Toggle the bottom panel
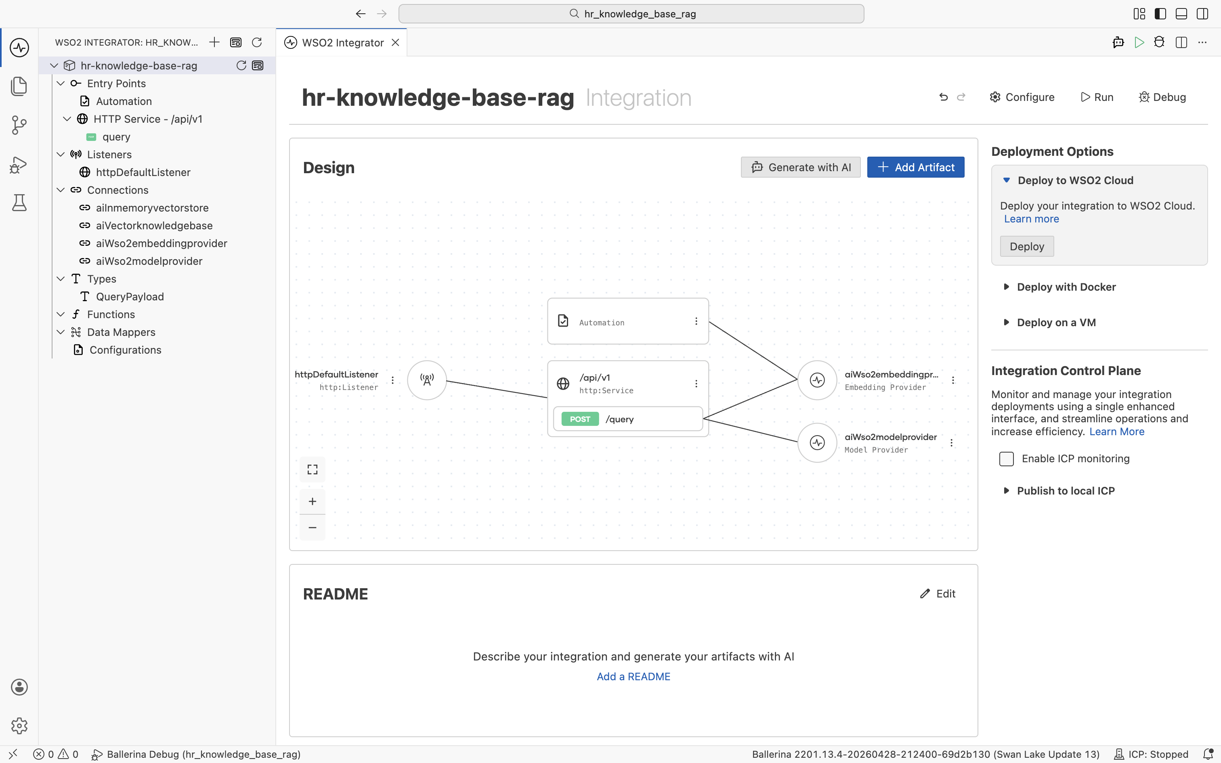This screenshot has width=1221, height=763. (x=1181, y=14)
